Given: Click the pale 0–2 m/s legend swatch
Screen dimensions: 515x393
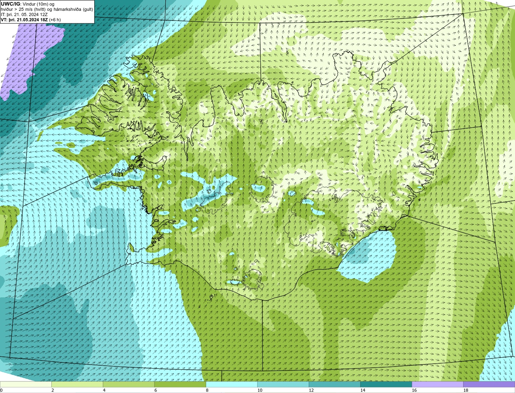Looking at the screenshot, I should (26, 385).
